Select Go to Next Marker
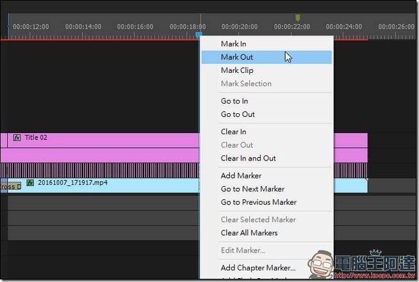The image size is (419, 282). click(x=267, y=189)
